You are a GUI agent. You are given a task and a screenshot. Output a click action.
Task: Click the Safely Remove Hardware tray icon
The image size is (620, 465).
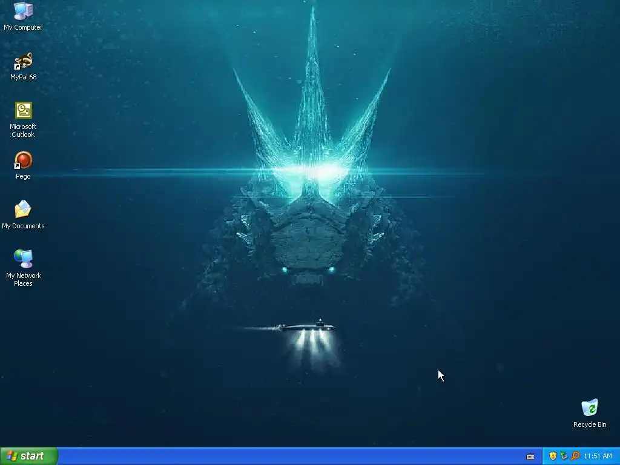(564, 456)
